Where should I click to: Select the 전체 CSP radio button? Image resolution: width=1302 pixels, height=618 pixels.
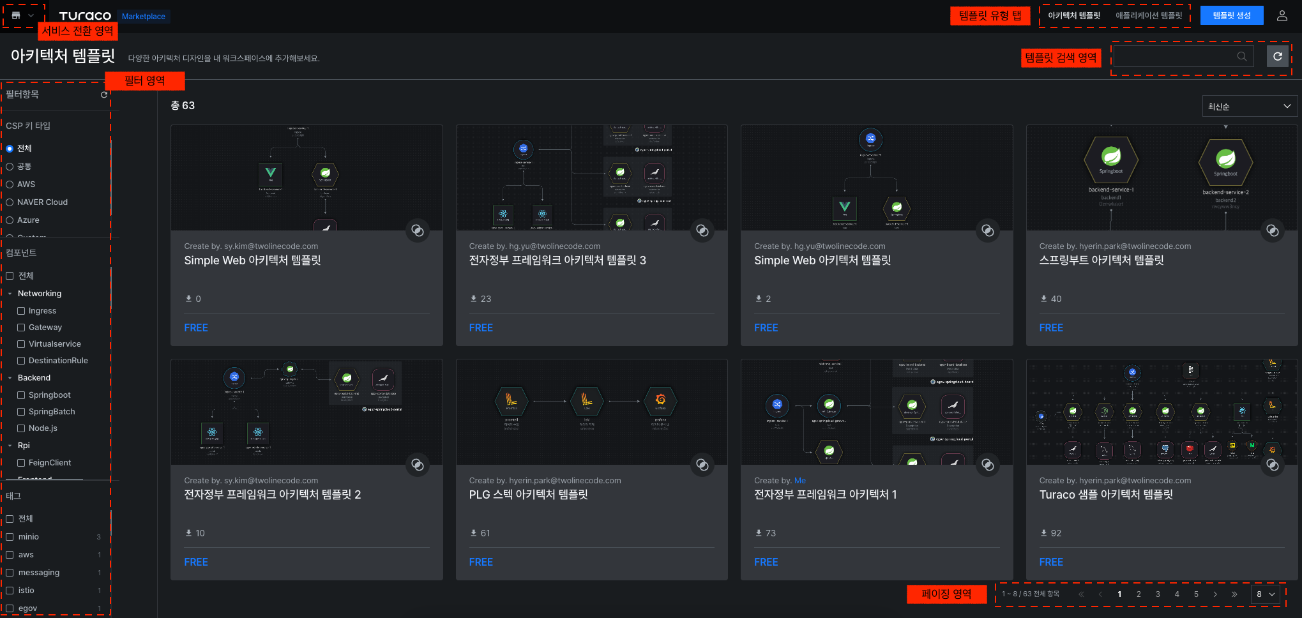point(10,148)
